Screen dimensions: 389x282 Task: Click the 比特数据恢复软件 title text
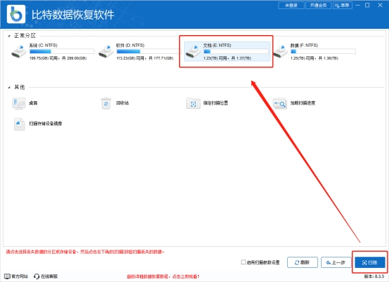(73, 15)
